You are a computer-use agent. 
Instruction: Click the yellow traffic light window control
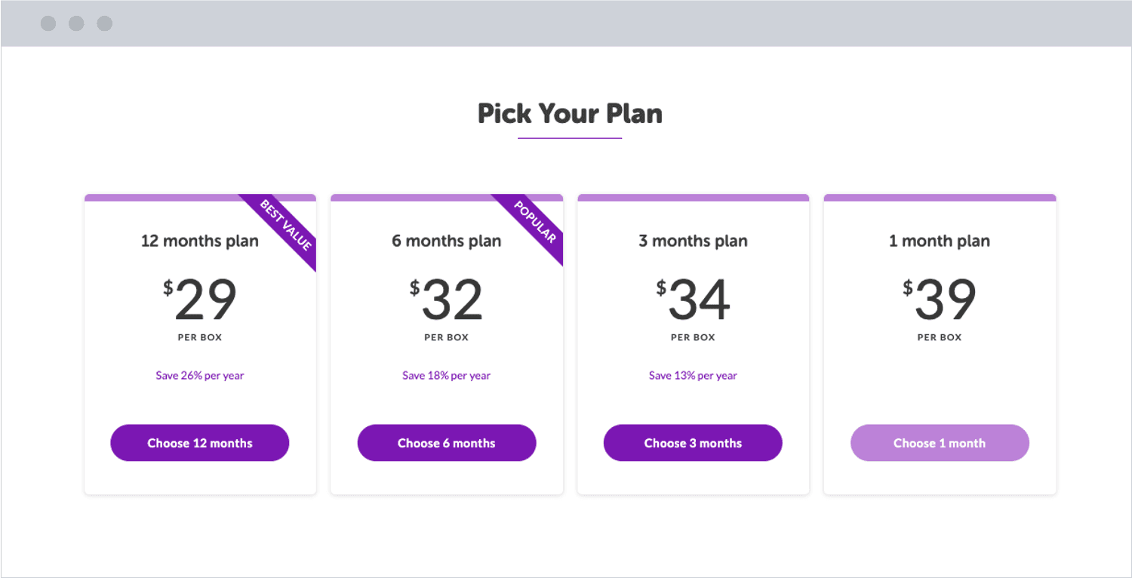(76, 23)
